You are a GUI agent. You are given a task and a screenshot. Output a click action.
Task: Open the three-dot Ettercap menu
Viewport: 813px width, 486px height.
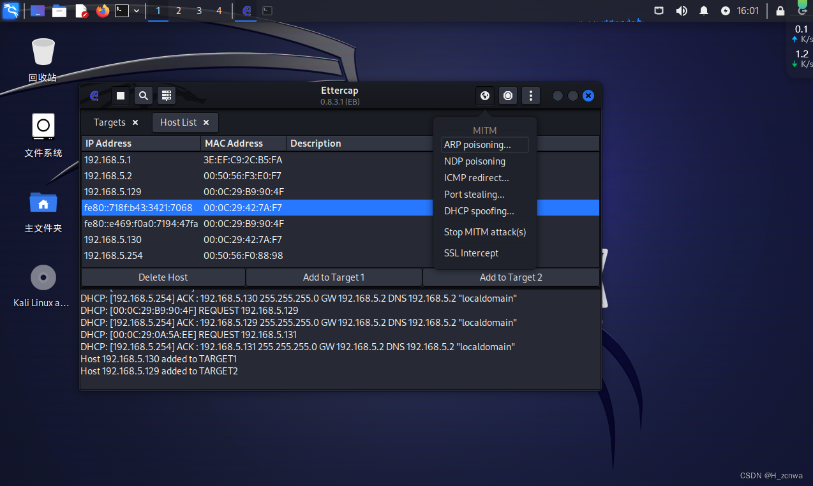point(531,96)
